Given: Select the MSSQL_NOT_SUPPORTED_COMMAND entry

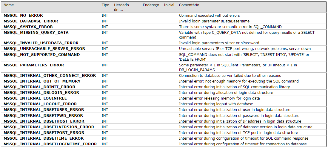Looking at the screenshot, I should click(41, 55).
